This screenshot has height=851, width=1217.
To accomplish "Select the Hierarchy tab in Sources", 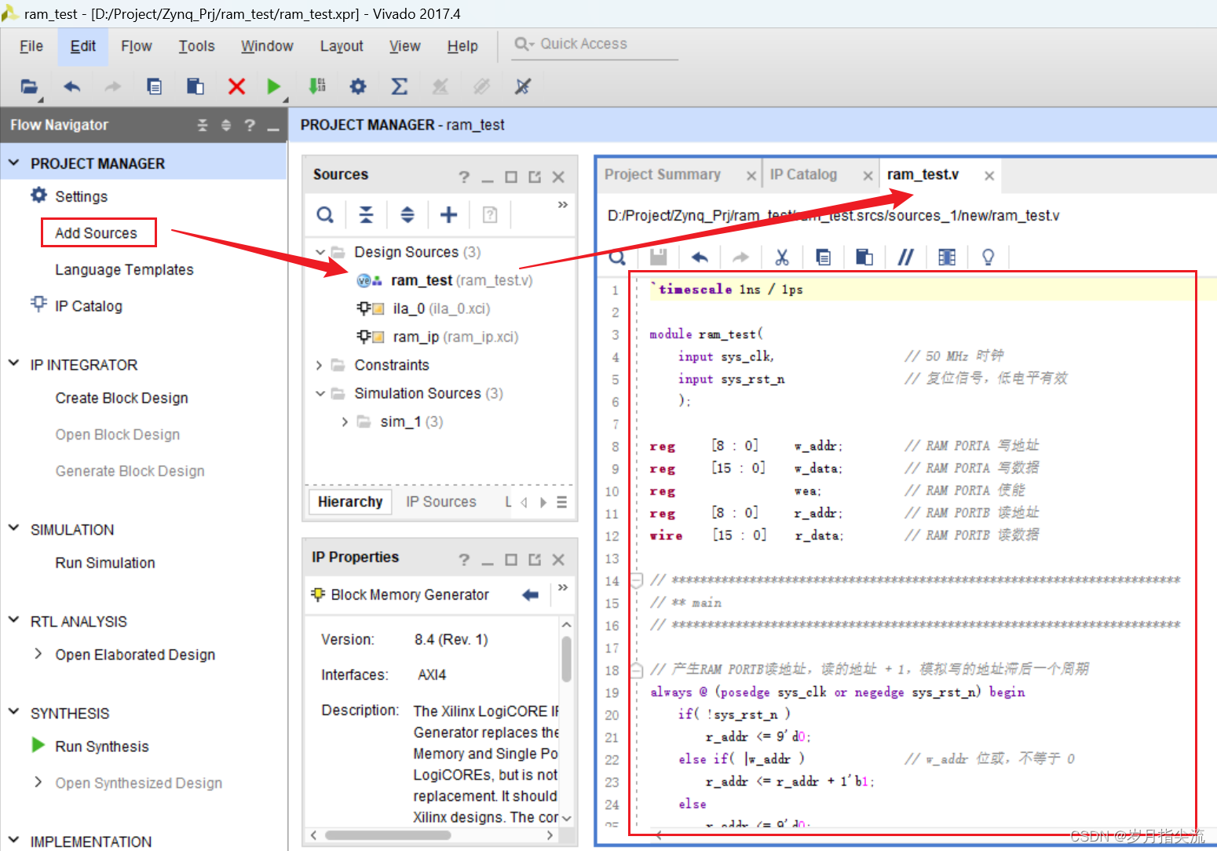I will tap(350, 502).
